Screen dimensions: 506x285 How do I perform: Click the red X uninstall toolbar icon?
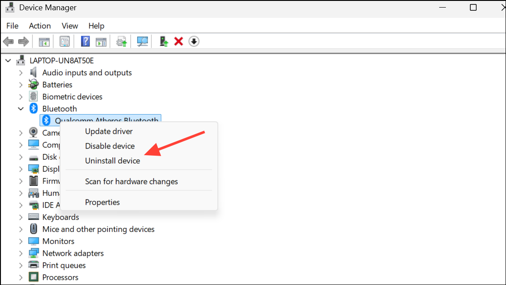click(x=178, y=41)
